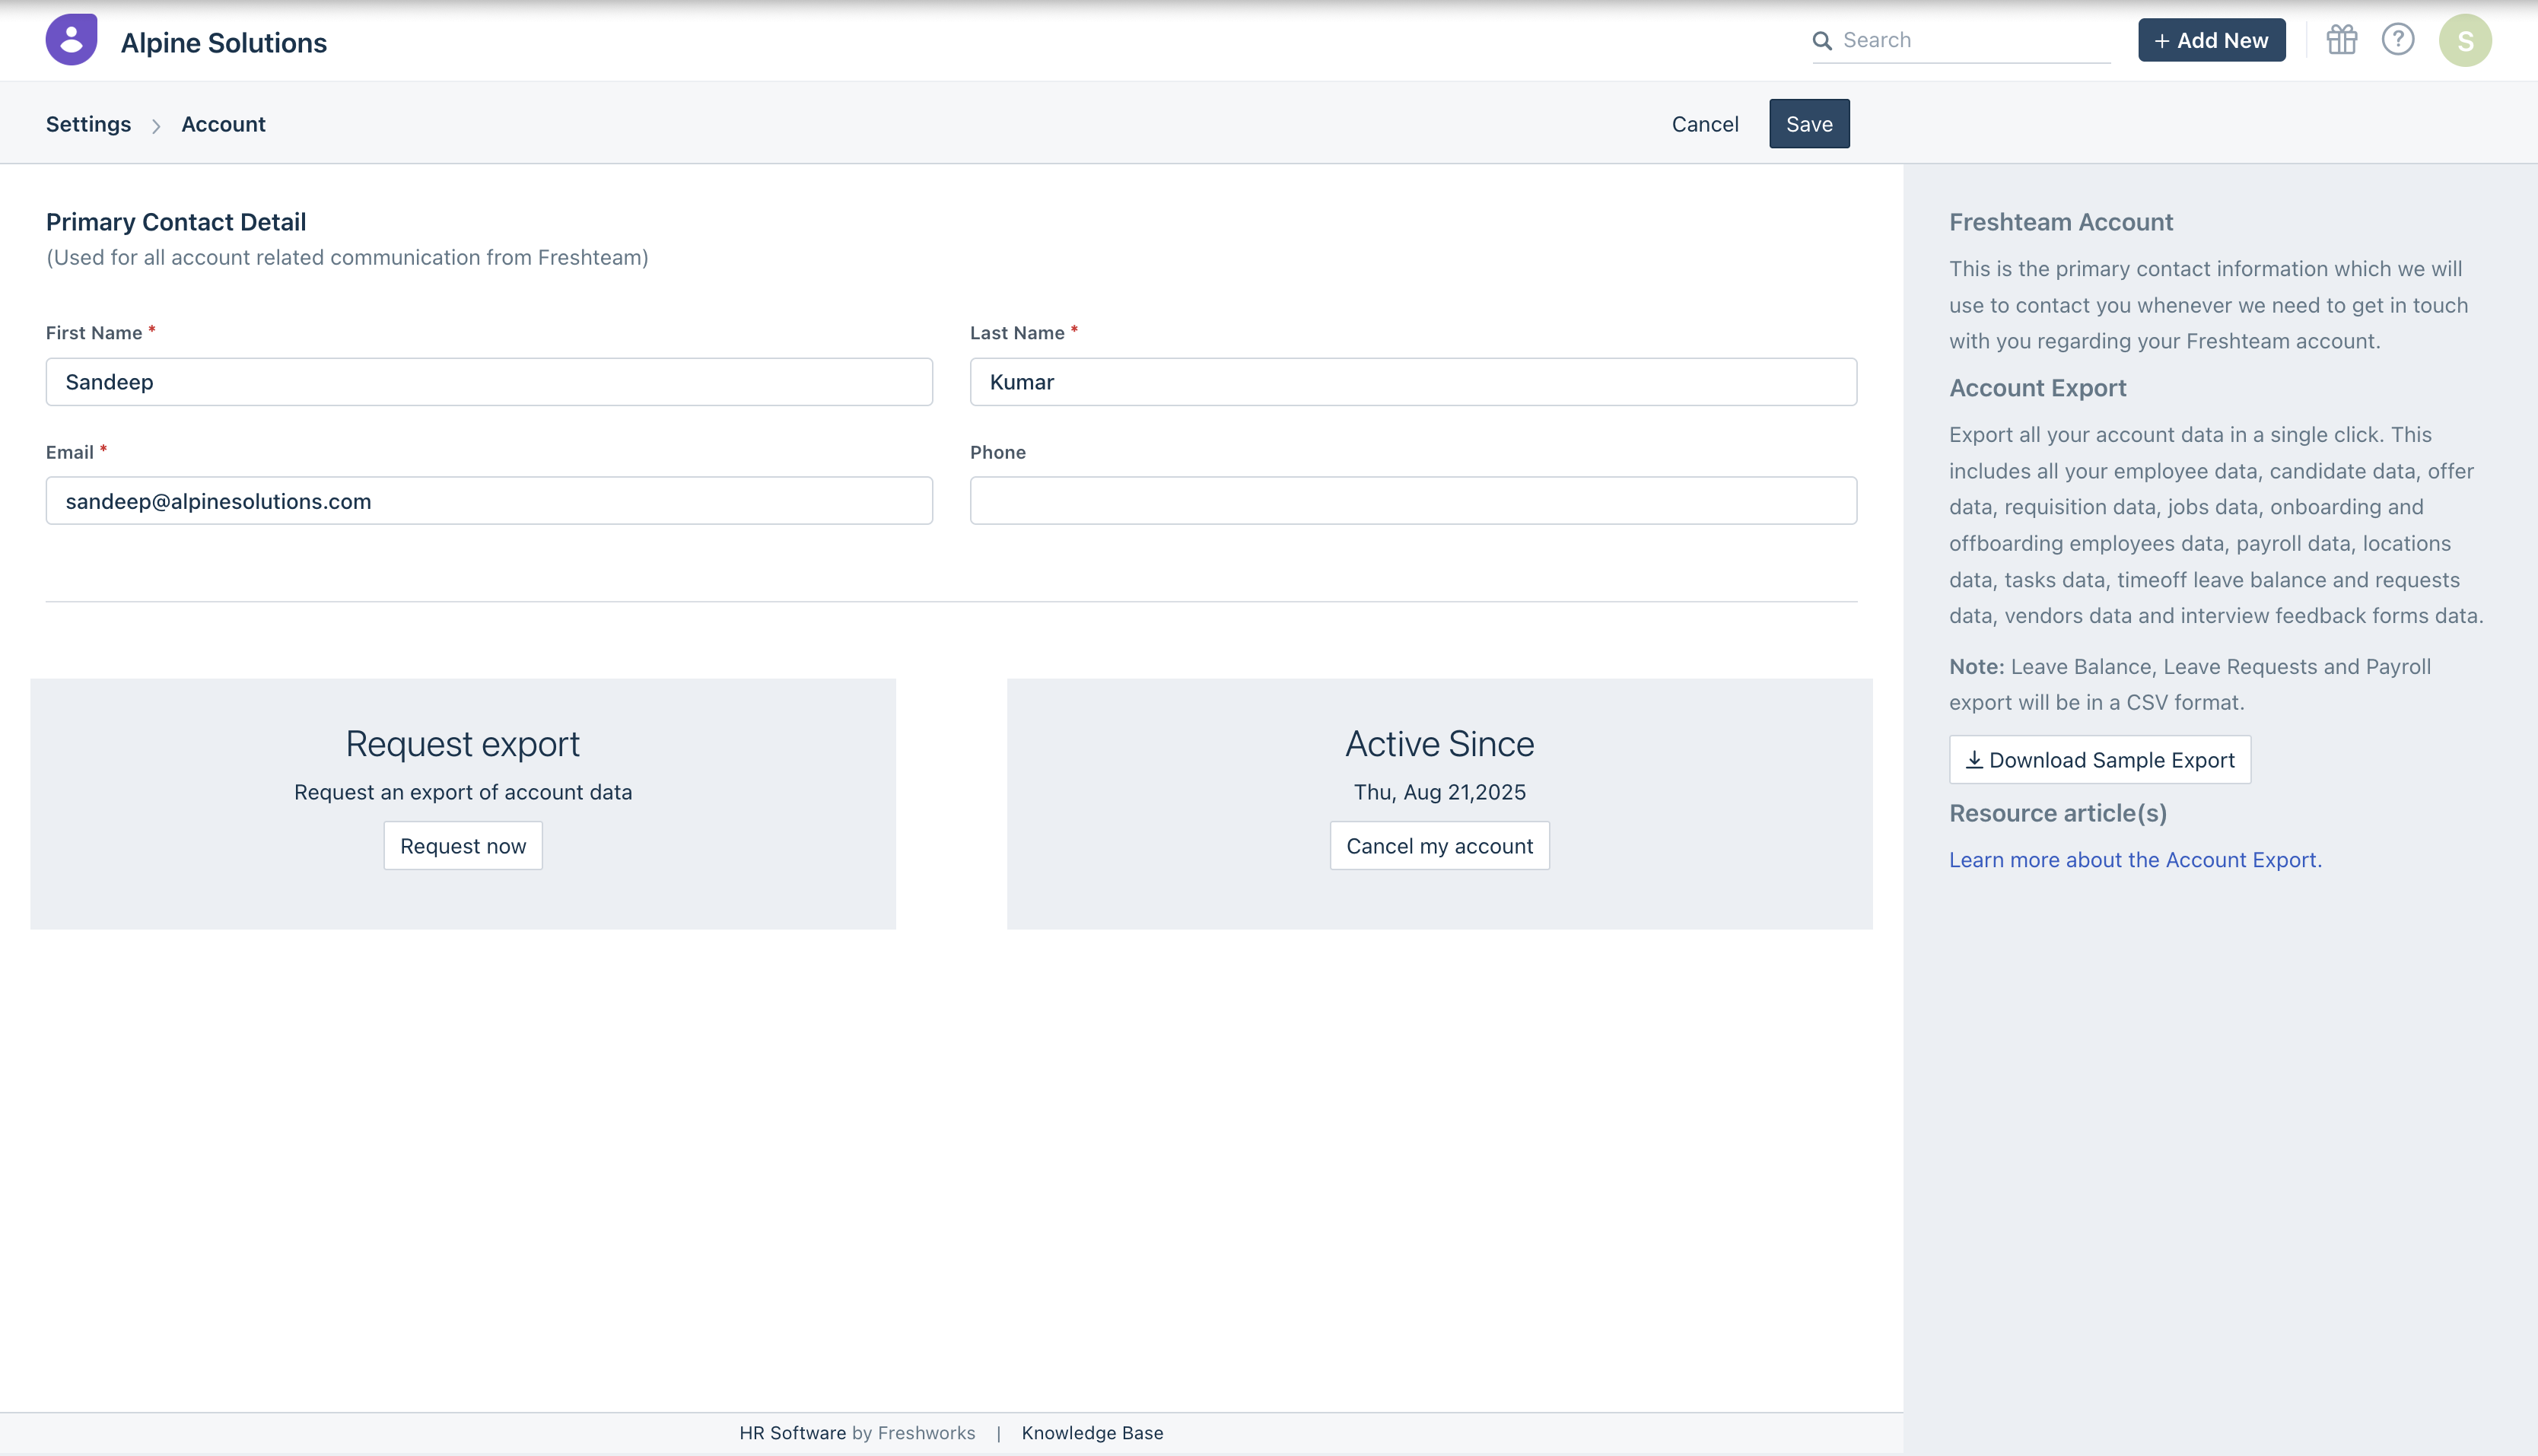Click into the Email input field
Image resolution: width=2538 pixels, height=1456 pixels.
[x=489, y=501]
